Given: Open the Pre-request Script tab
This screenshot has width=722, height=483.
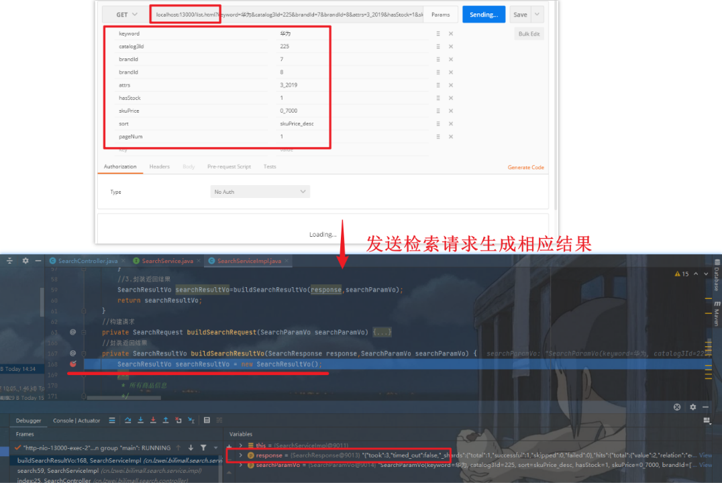Looking at the screenshot, I should coord(229,166).
